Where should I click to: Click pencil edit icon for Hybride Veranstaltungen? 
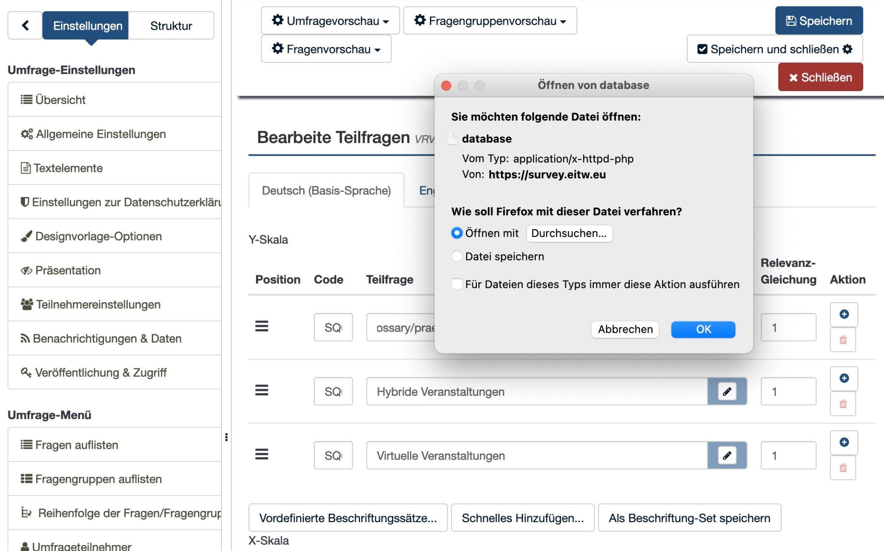tap(727, 391)
